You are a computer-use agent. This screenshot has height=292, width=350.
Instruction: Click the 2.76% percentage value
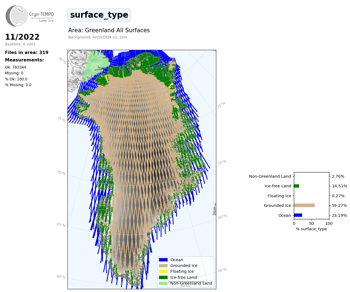[x=338, y=176]
